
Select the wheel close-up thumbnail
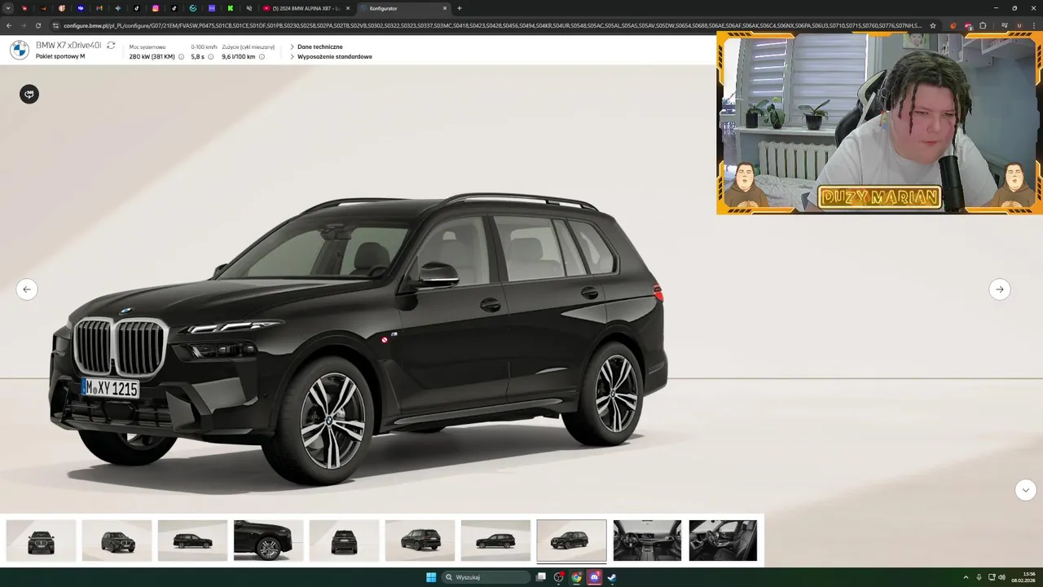click(268, 541)
